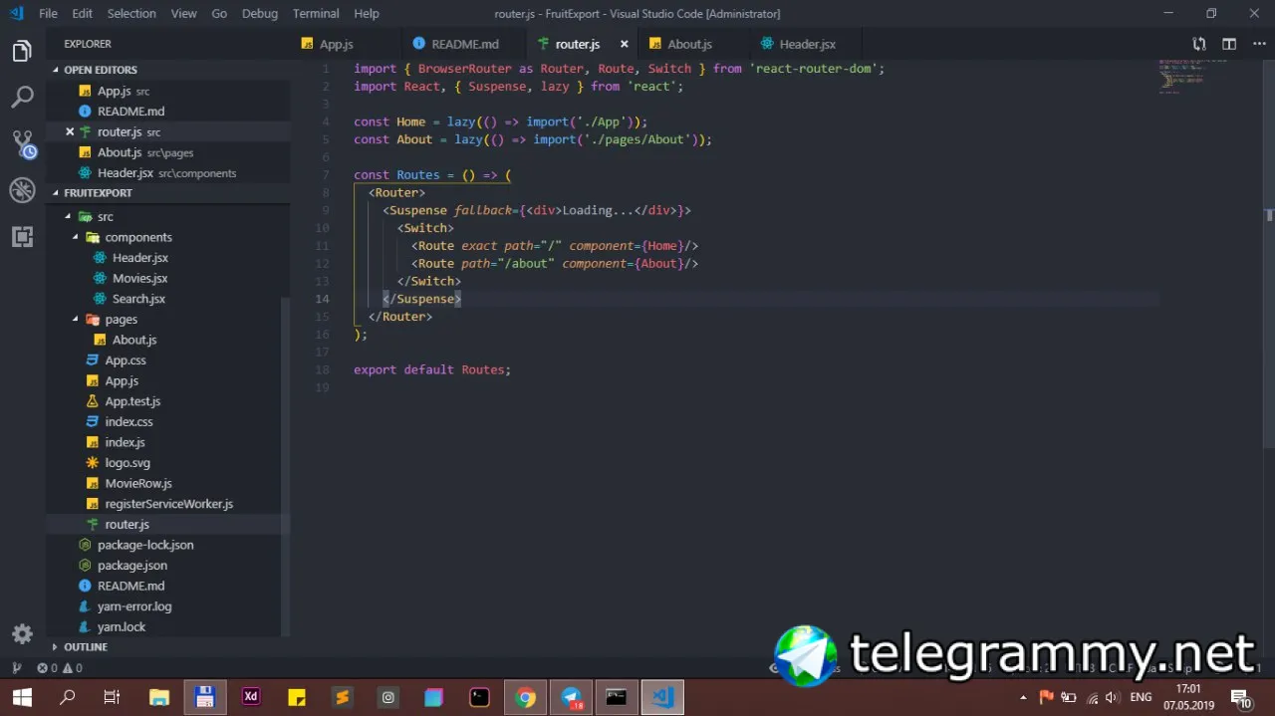Open the Manage gear menu

click(22, 634)
